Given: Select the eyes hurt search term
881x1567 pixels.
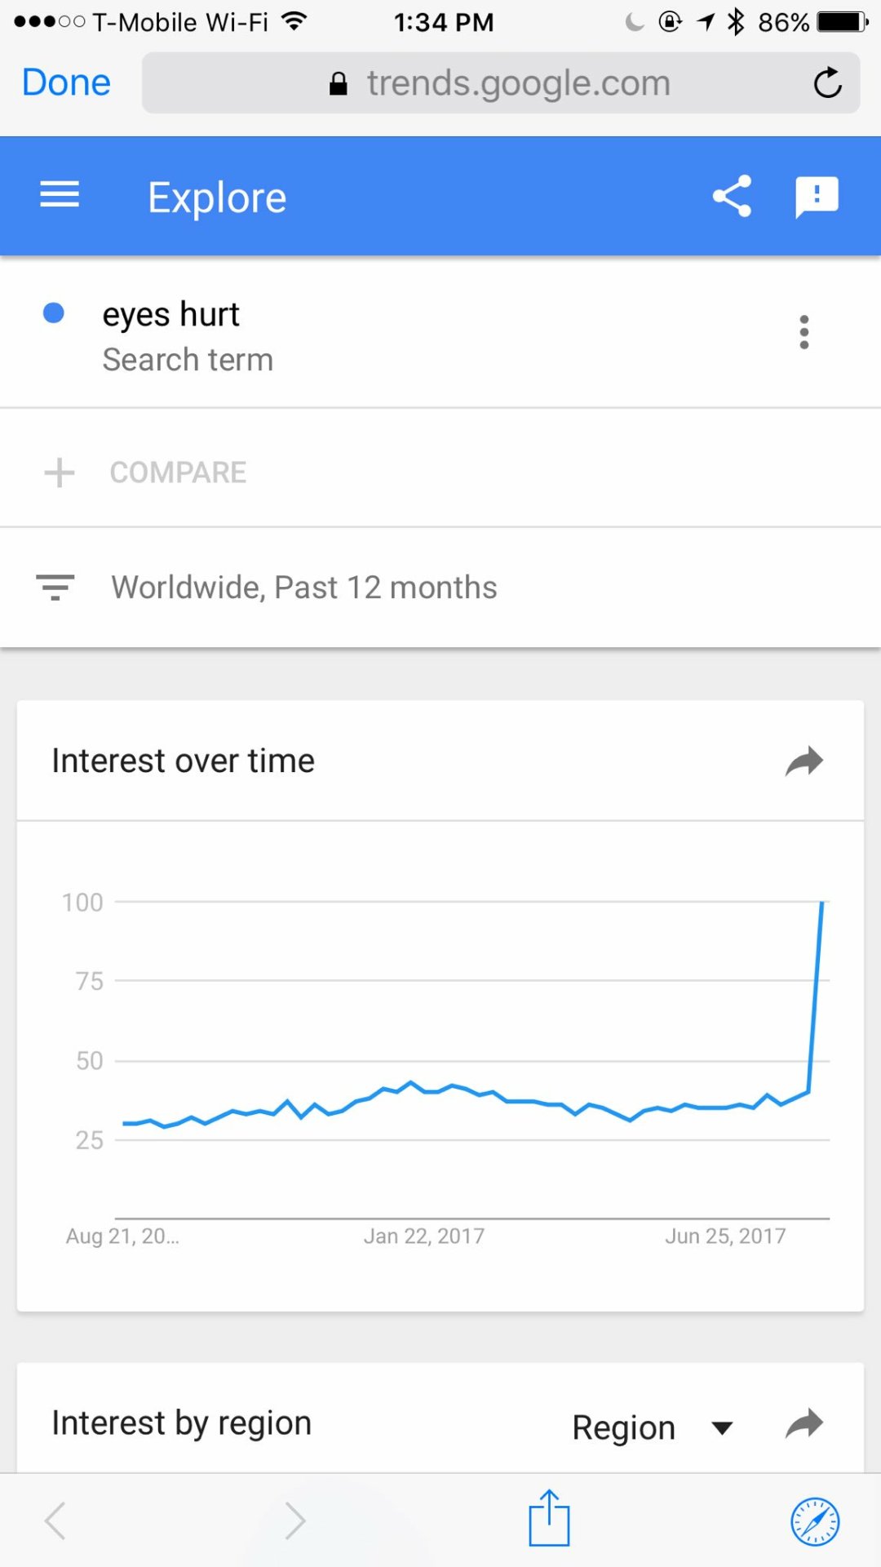Looking at the screenshot, I should click(x=171, y=315).
